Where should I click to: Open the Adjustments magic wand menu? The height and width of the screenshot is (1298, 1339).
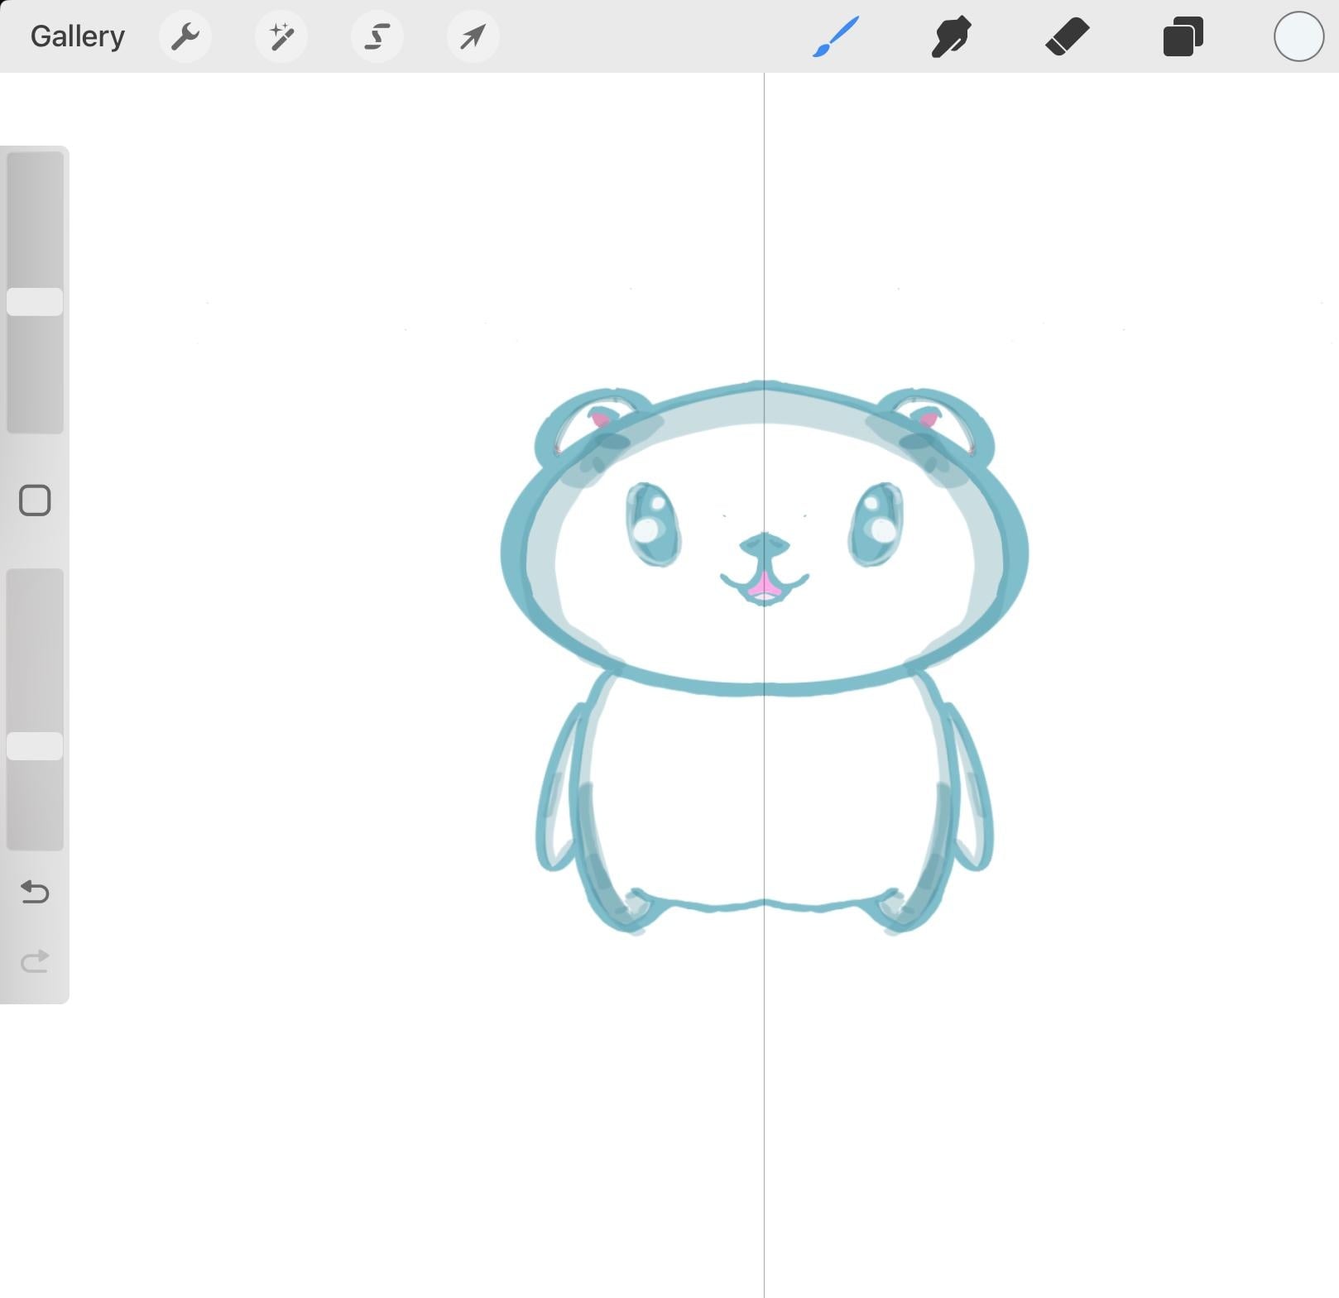coord(281,36)
